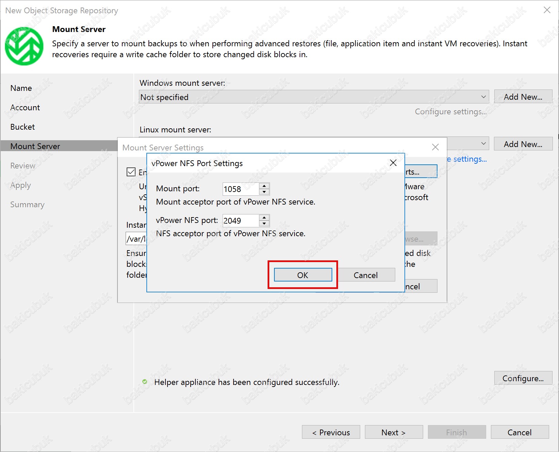Decrease vPower NFS port with down arrow
559x452 pixels.
[264, 224]
